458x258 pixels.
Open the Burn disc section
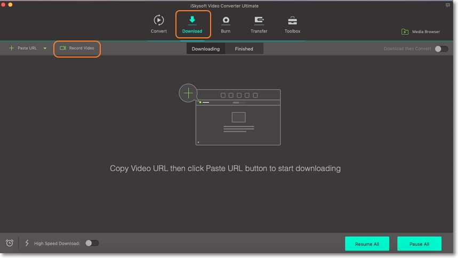(226, 21)
